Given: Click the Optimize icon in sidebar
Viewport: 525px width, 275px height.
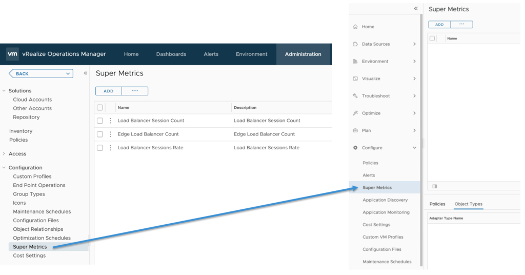Looking at the screenshot, I should click(355, 113).
